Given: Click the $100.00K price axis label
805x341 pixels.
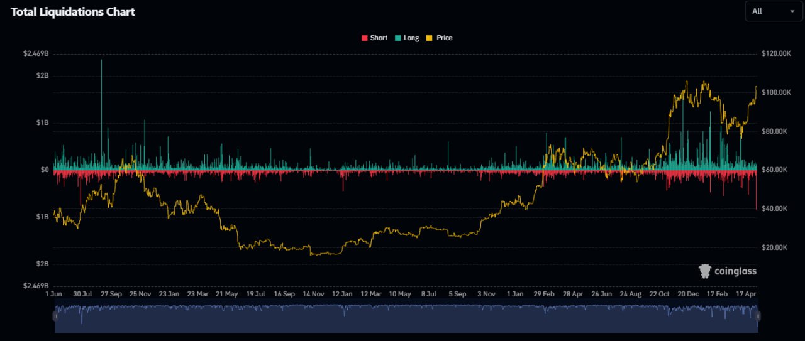Looking at the screenshot, I should (775, 92).
